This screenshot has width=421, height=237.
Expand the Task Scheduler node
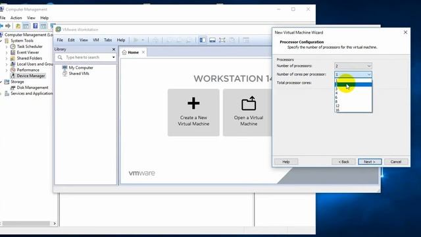coord(7,47)
